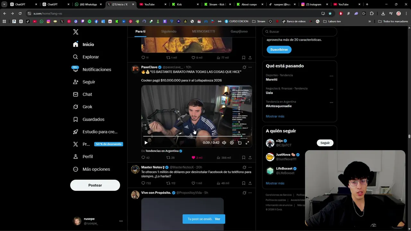This screenshot has height=231, width=411.
Task: Click the Suscribirse button
Action: point(279,49)
